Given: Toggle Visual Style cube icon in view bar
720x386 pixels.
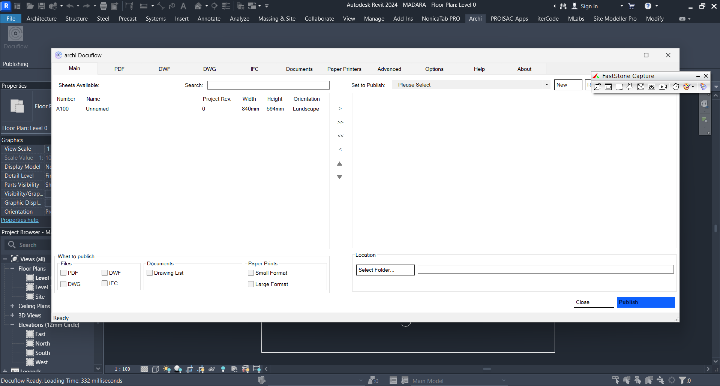Looking at the screenshot, I should click(156, 369).
